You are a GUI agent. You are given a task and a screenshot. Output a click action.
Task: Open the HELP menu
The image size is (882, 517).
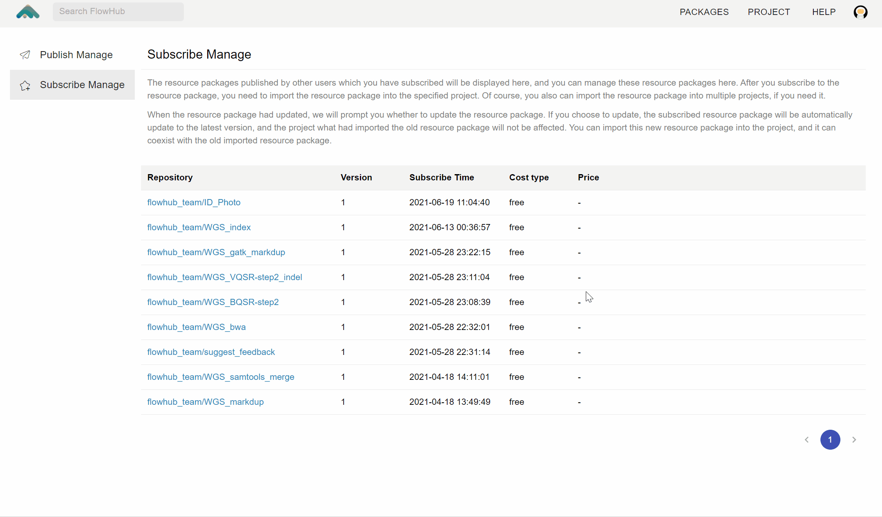click(824, 12)
